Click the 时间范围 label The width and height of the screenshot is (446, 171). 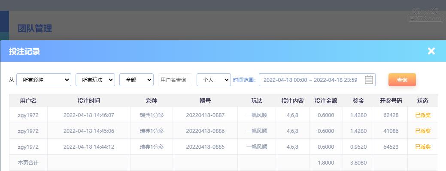point(244,80)
